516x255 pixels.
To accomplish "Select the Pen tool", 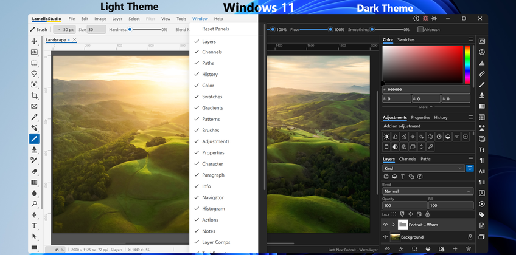I will tap(34, 215).
